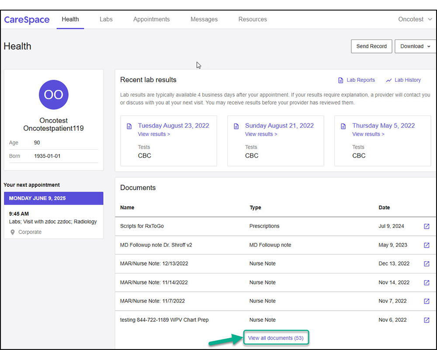
Task: Click the document icon on Tuesday August 23 result
Action: click(x=129, y=126)
